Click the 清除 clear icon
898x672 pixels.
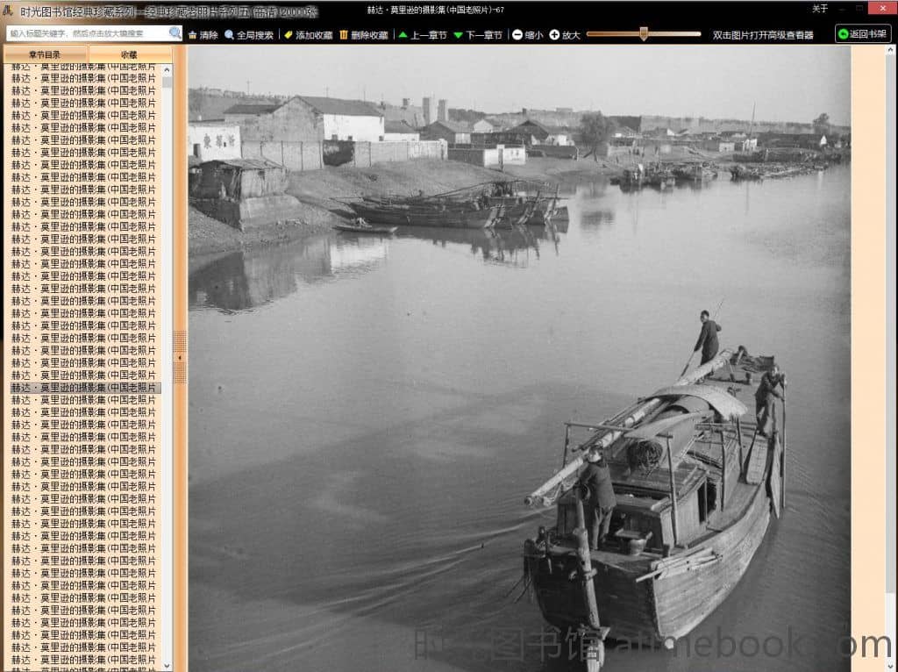(x=203, y=35)
